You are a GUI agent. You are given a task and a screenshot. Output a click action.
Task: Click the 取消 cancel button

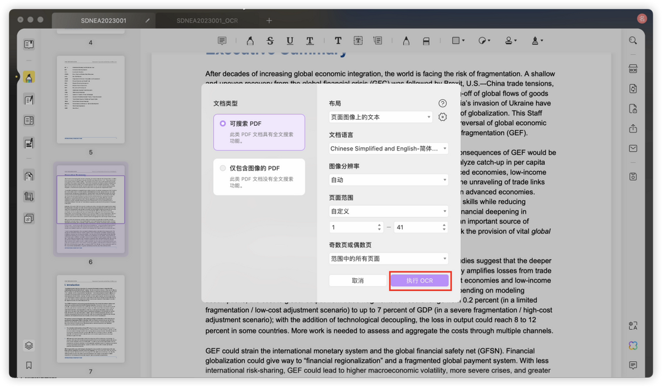point(357,281)
